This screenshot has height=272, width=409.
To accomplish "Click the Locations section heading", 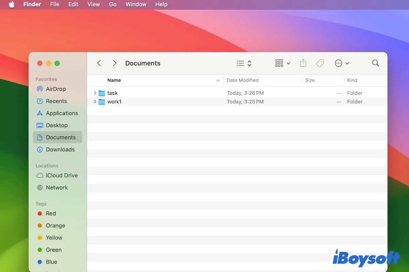I will [47, 166].
